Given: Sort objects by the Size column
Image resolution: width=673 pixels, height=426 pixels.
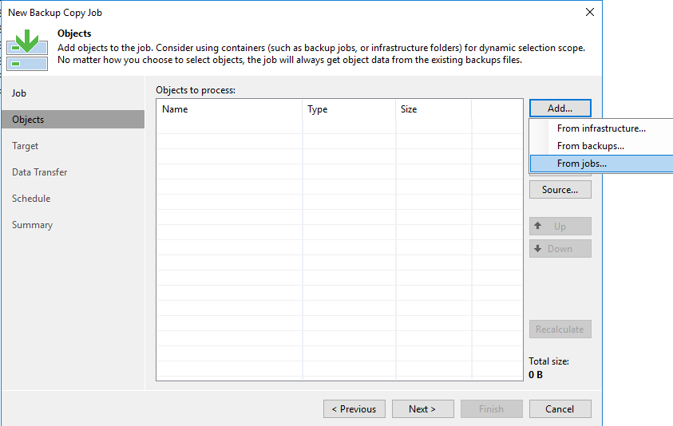Looking at the screenshot, I should (433, 109).
